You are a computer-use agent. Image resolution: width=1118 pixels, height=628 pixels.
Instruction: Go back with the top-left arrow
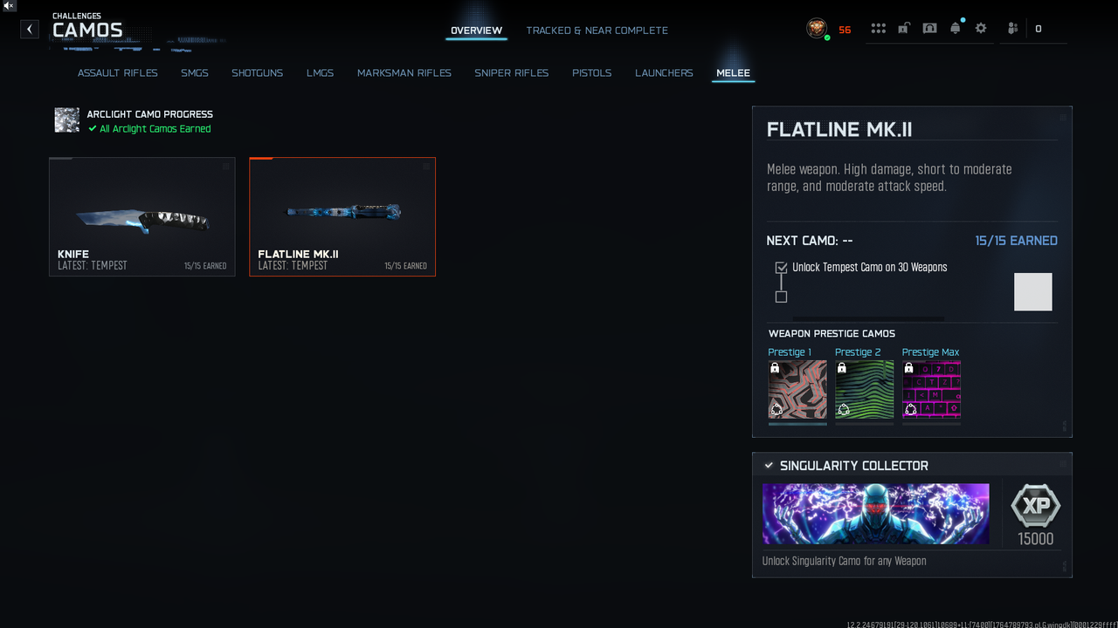tap(30, 29)
